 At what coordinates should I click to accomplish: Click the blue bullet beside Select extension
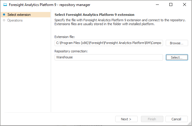pos(4,15)
